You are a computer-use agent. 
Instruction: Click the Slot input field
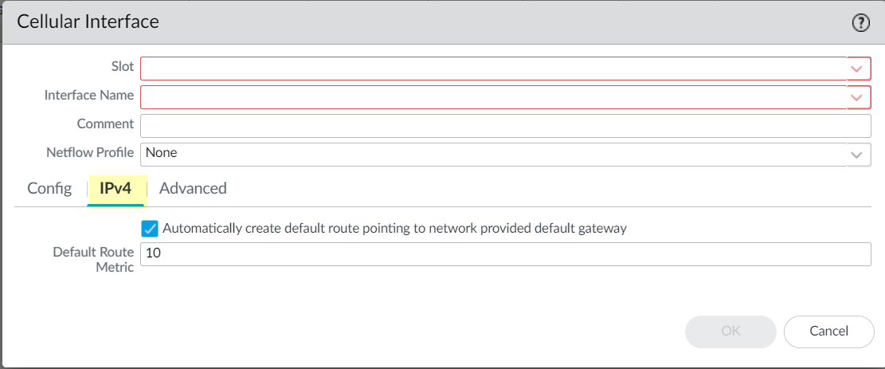pos(494,69)
